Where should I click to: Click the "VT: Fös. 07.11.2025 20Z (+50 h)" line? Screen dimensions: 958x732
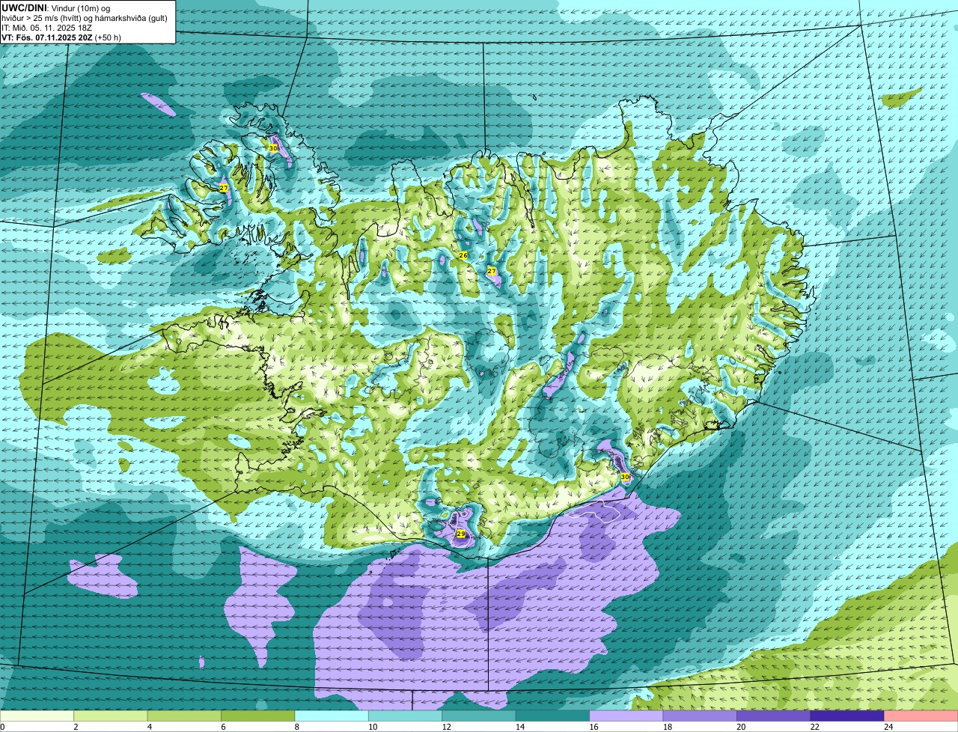point(61,37)
